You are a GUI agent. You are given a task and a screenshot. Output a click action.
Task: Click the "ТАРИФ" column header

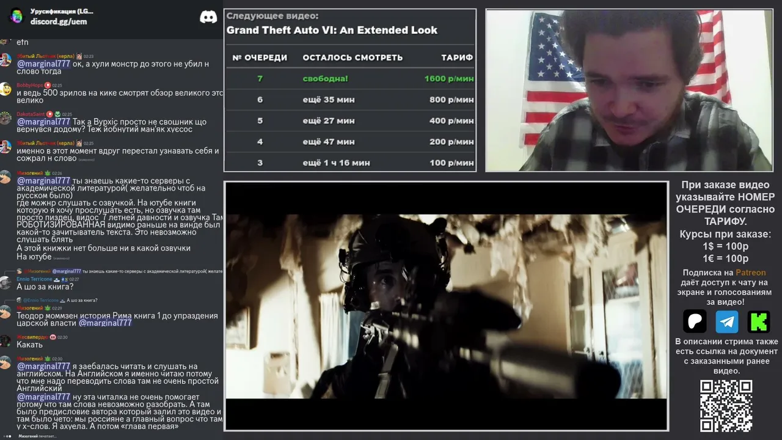[457, 57]
